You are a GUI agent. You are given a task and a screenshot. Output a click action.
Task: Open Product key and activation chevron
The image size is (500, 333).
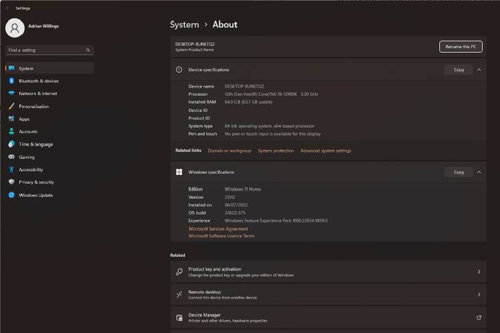(479, 272)
